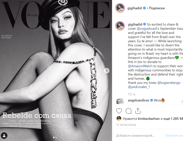Open gigihadid username in the post header
Viewport: 183px width, 141px height.
tap(134, 8)
